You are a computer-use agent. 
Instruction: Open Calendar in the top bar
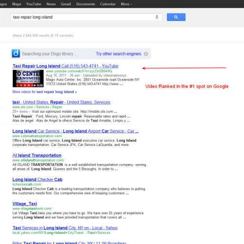coord(108,4)
